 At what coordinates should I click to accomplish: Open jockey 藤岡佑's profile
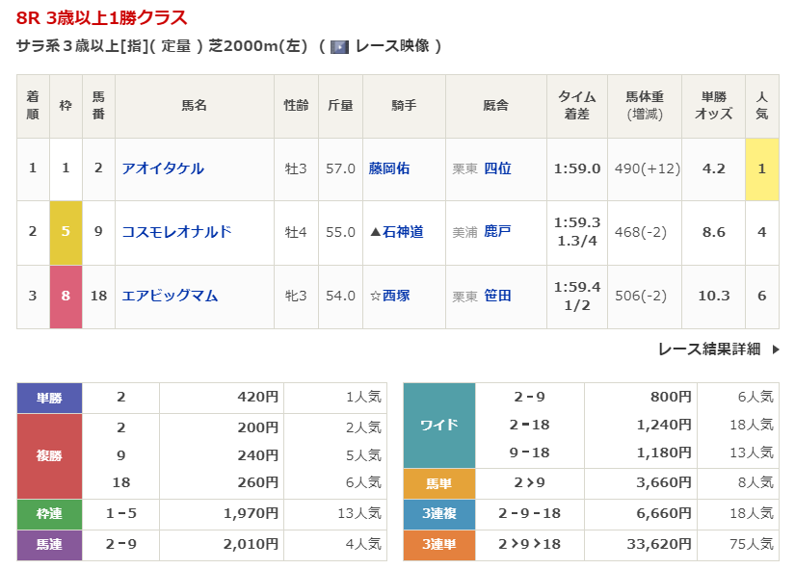pos(389,168)
